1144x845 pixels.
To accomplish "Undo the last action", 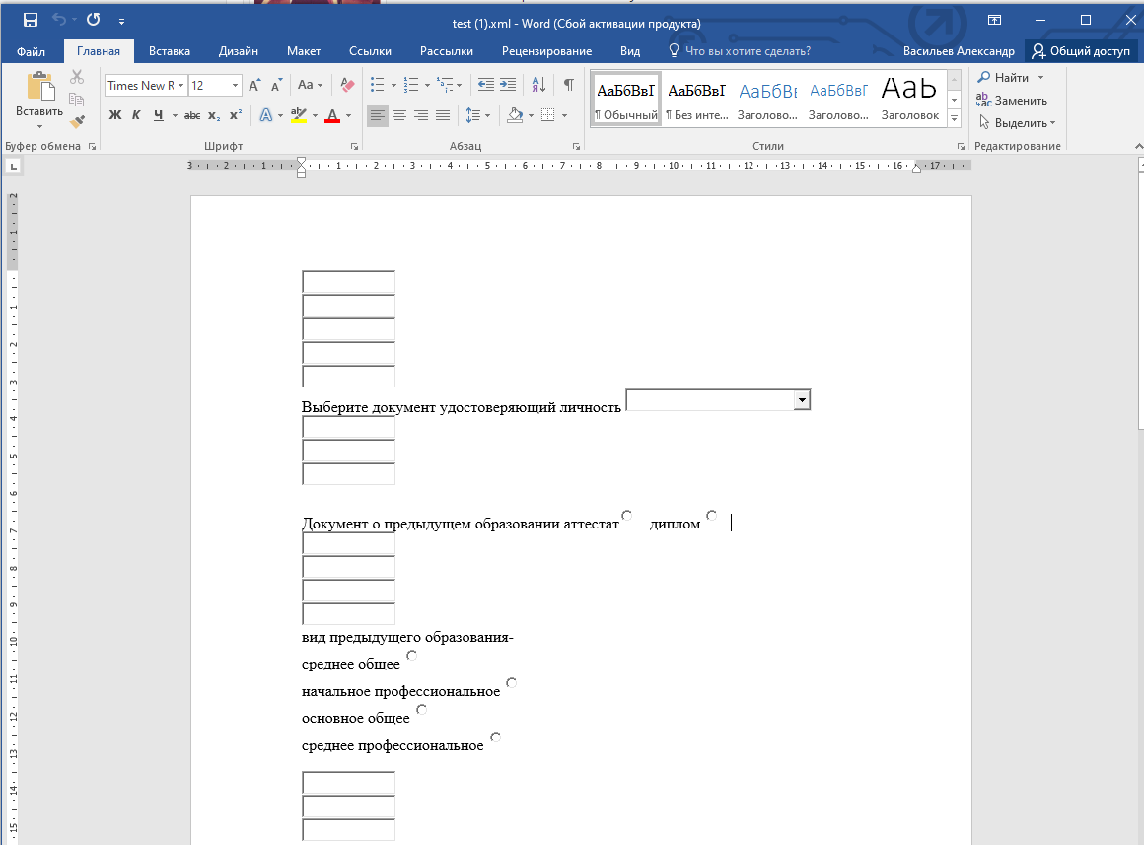I will [x=59, y=20].
